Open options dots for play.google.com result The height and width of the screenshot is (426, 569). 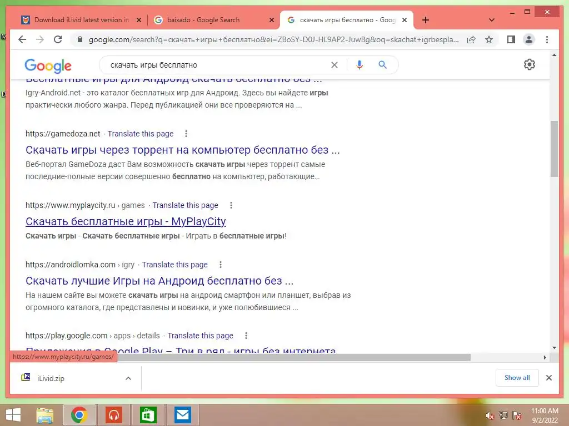point(246,336)
